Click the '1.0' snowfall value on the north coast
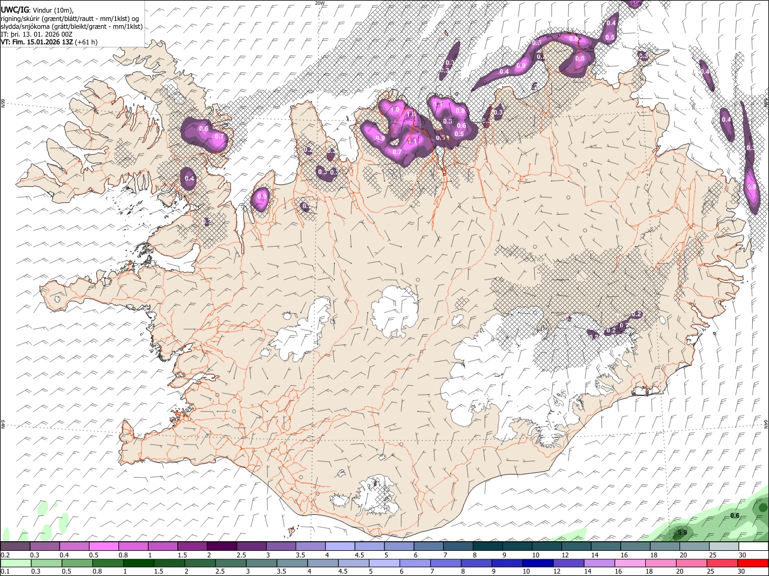The height and width of the screenshot is (576, 769). [395, 110]
